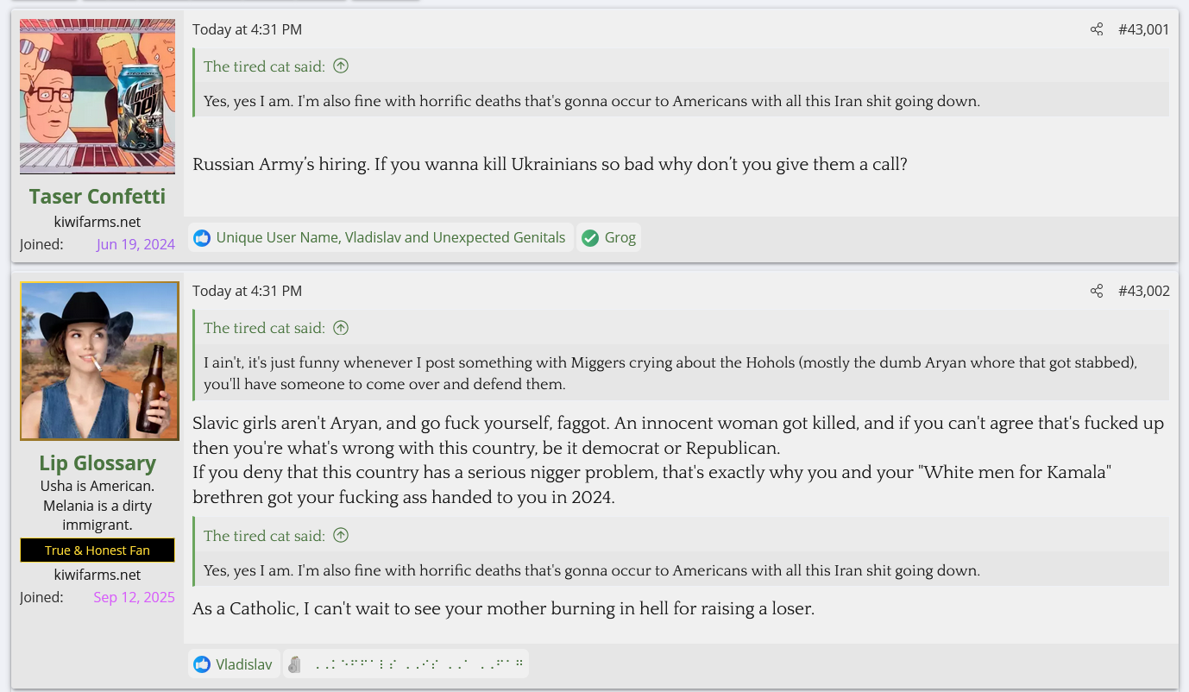
Task: Open post number #43,002 permalink
Action: 1143,291
